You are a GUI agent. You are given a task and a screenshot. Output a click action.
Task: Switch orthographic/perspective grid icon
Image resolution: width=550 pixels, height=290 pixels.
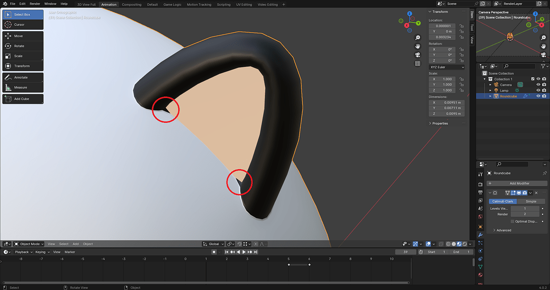[417, 63]
